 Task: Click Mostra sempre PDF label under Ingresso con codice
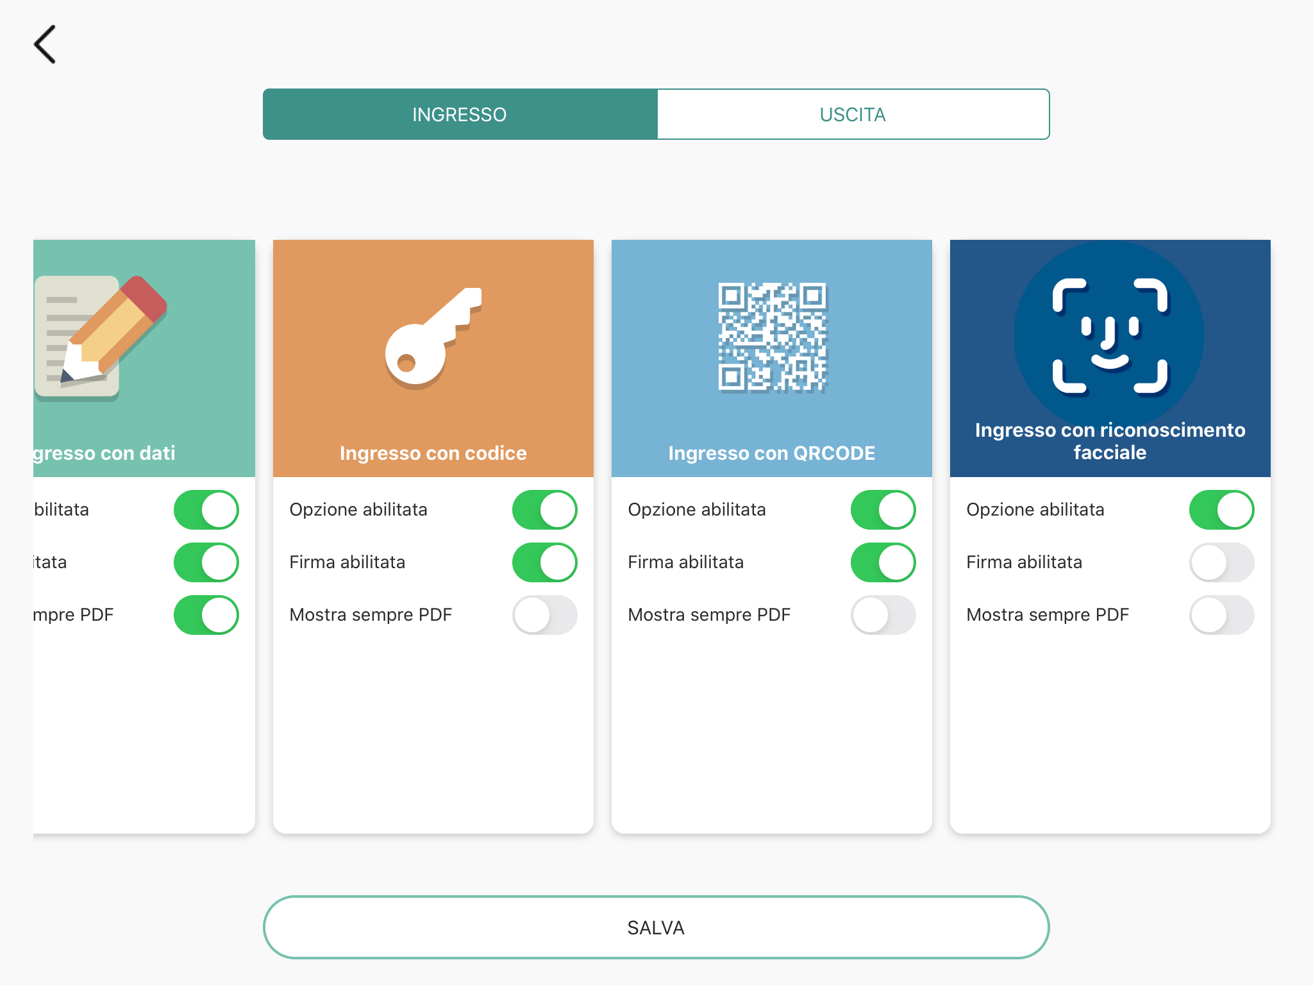click(371, 615)
